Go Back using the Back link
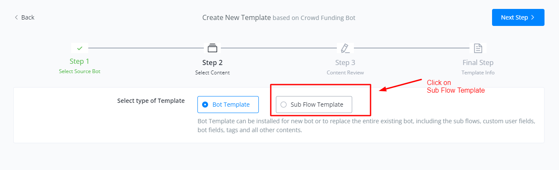The image size is (559, 170). (x=24, y=17)
